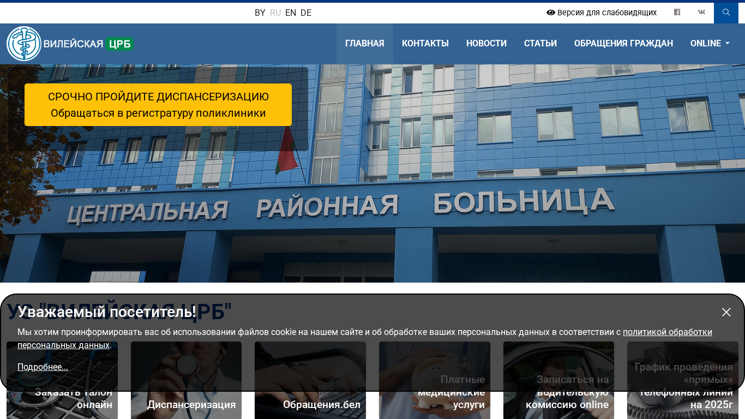The width and height of the screenshot is (745, 419).
Task: Open the СТАТЬИ section
Action: tap(540, 44)
